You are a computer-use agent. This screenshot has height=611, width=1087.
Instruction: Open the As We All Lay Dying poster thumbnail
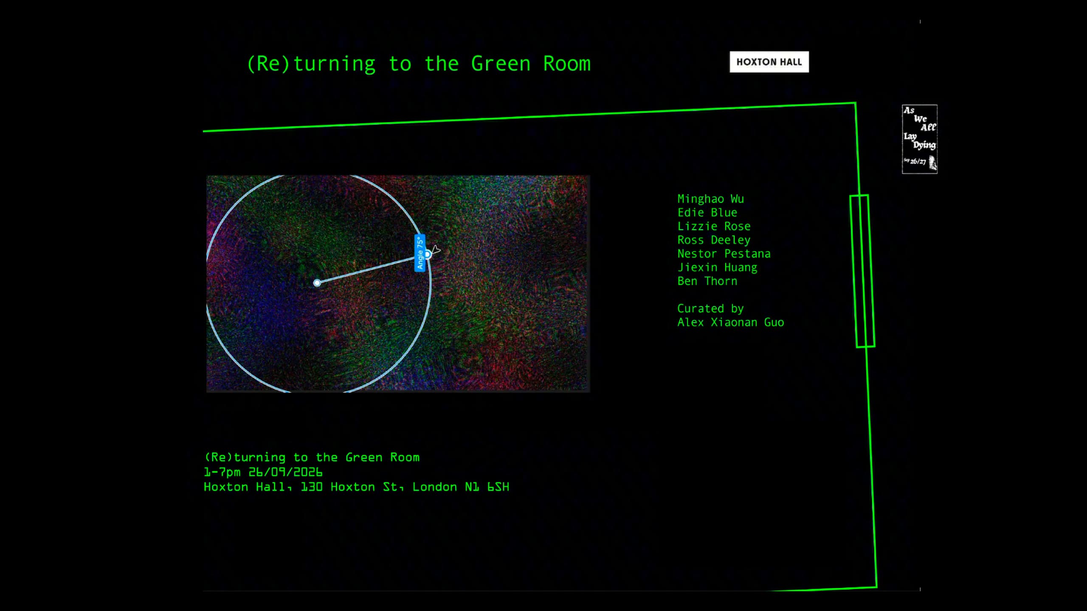919,139
